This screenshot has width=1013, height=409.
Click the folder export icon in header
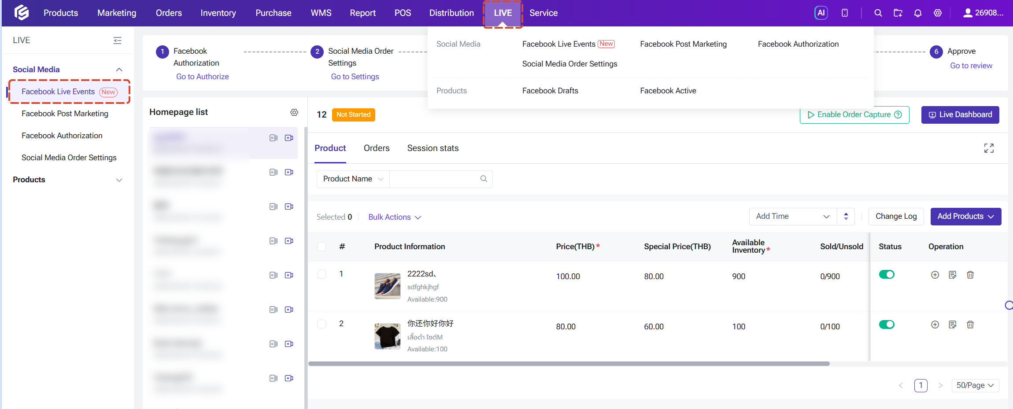click(x=898, y=13)
